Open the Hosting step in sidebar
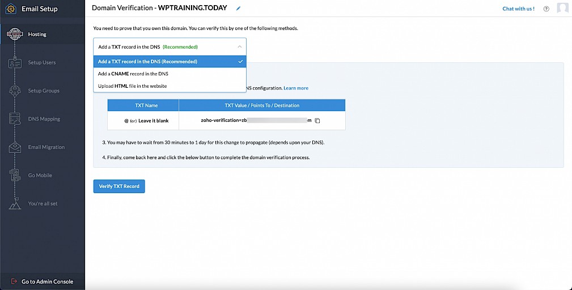The image size is (572, 290). pyautogui.click(x=43, y=34)
